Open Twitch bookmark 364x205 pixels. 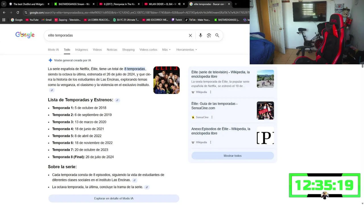[177, 20]
